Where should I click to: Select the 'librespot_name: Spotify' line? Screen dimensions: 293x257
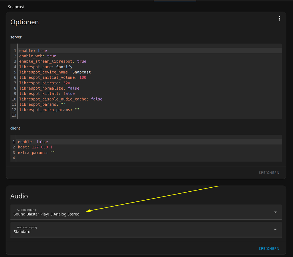click(x=45, y=67)
